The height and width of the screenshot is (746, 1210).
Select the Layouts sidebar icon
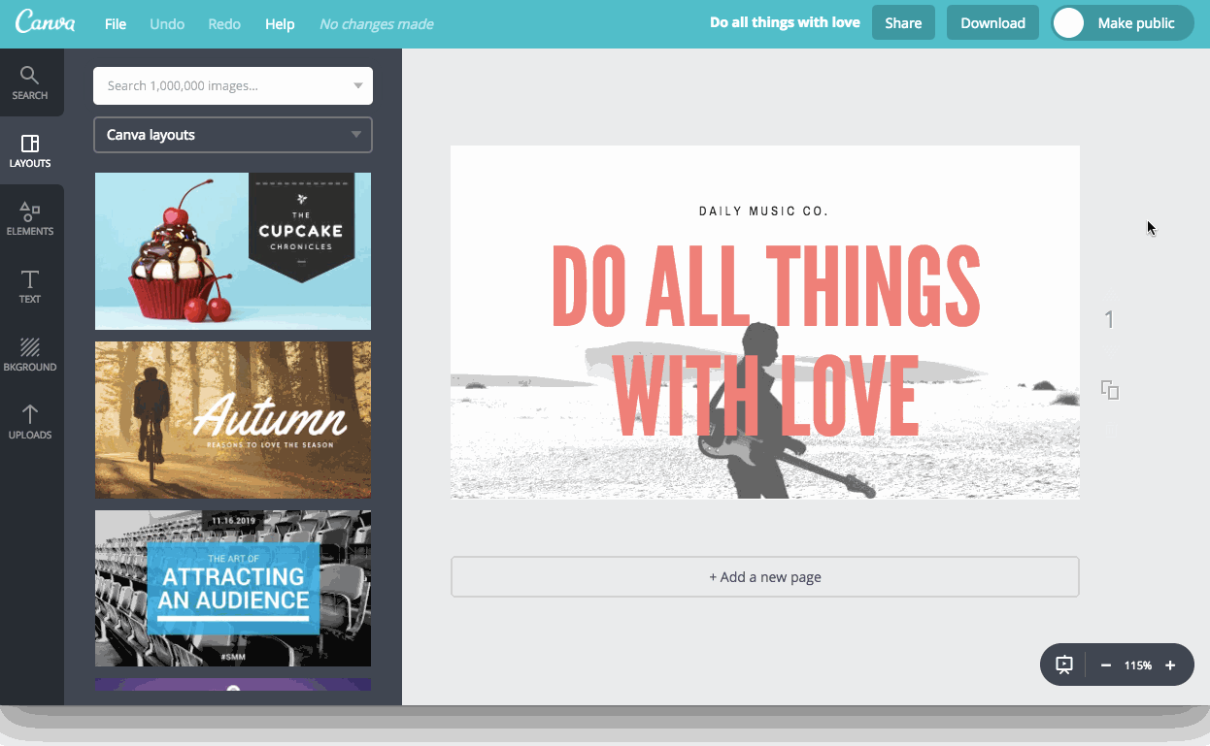(x=30, y=151)
